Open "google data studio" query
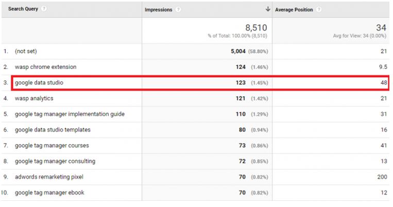Viewport: 393px width, 207px height. [x=39, y=83]
